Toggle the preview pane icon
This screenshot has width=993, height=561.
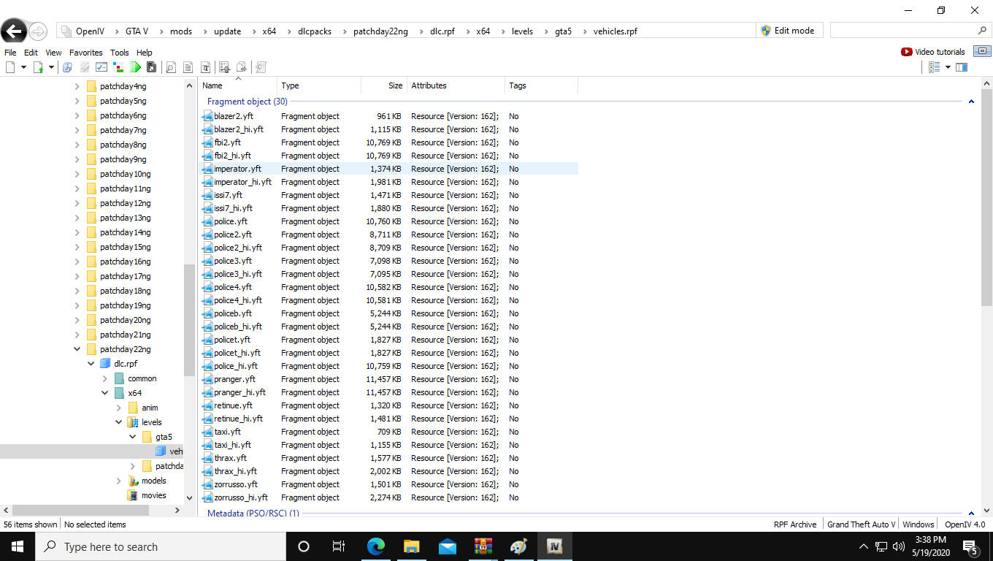click(x=962, y=67)
